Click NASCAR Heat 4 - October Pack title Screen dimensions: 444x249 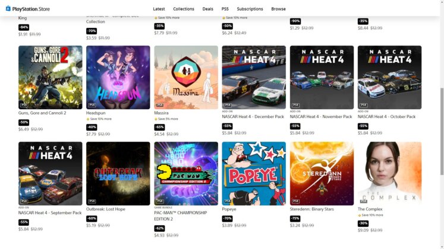click(386, 117)
